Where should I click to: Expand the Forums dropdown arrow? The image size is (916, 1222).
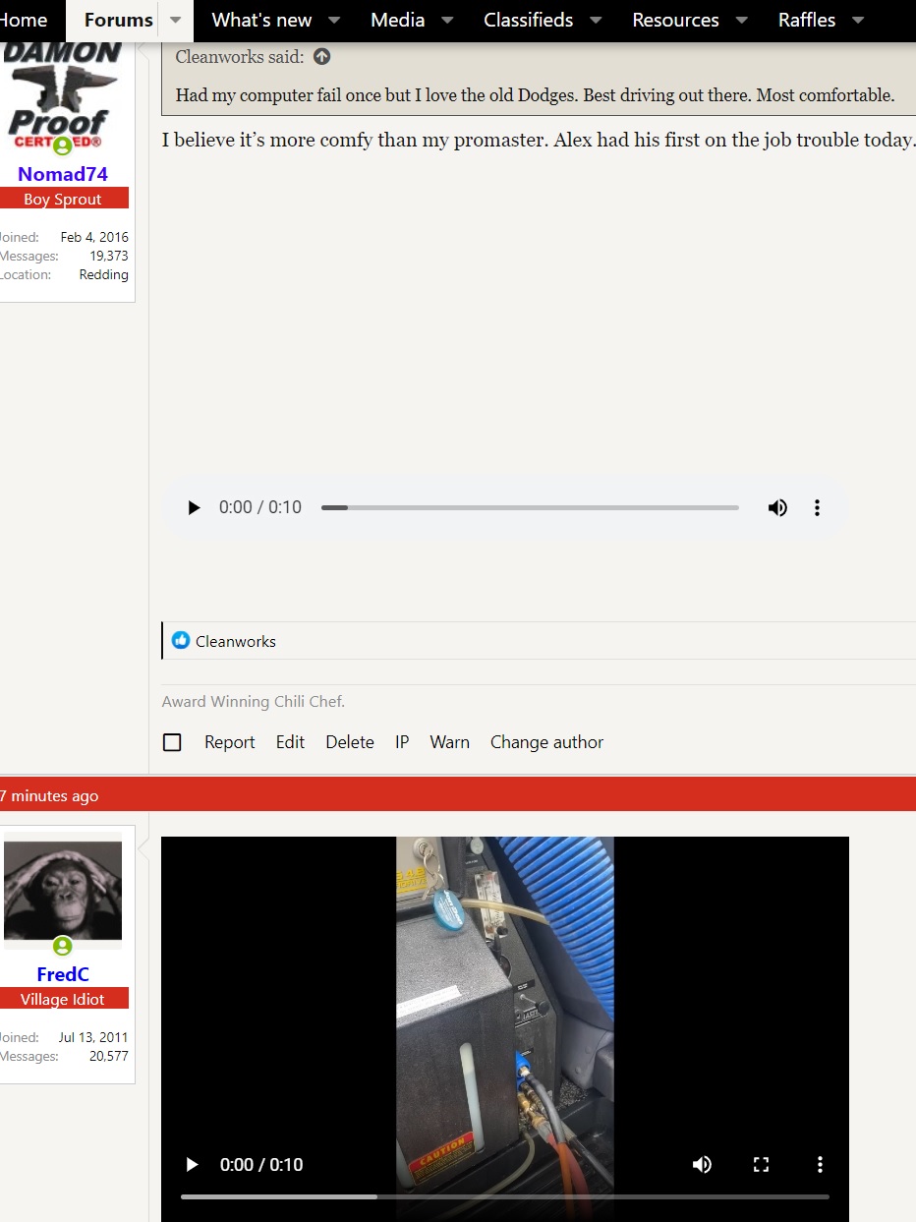176,21
